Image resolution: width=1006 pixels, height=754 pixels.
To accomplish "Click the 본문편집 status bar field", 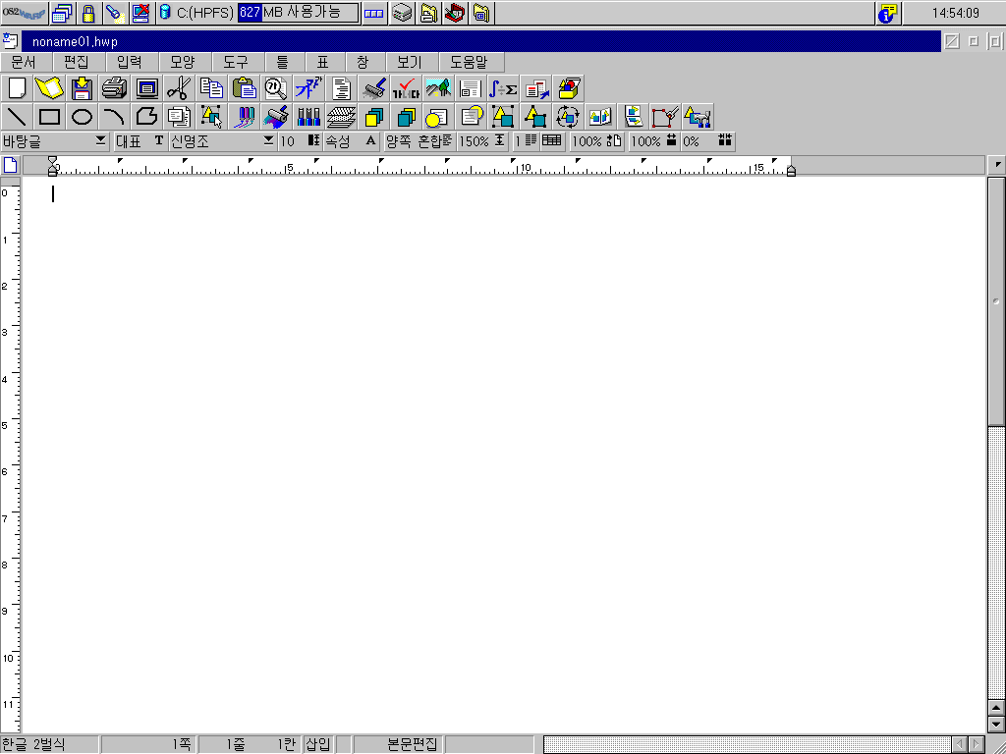I will pos(398,744).
